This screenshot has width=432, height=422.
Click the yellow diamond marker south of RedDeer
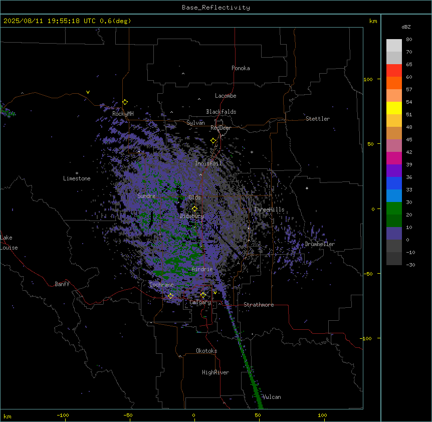pos(213,141)
